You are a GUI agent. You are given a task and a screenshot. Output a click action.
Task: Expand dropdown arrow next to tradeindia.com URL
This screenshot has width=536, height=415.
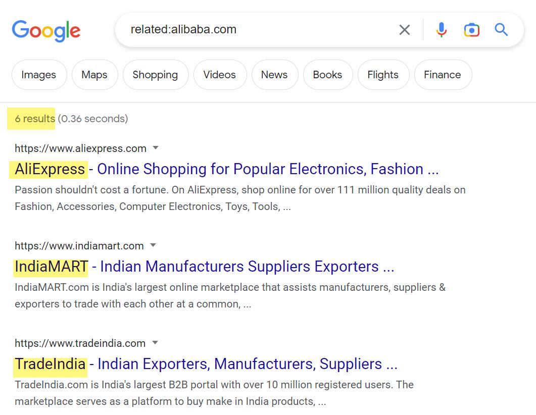155,343
